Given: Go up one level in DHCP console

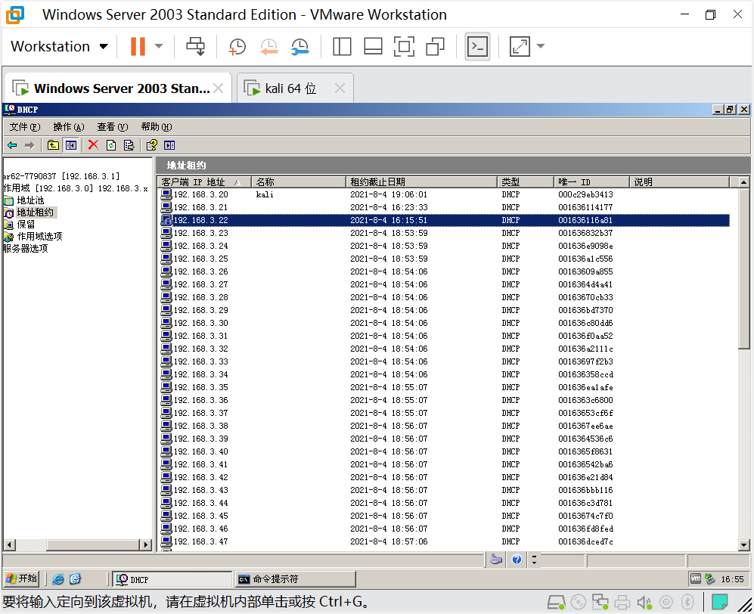Looking at the screenshot, I should pos(53,145).
